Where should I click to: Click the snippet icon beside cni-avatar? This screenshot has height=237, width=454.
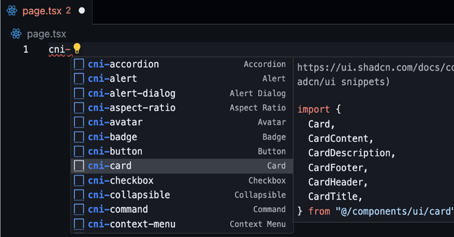coord(79,122)
